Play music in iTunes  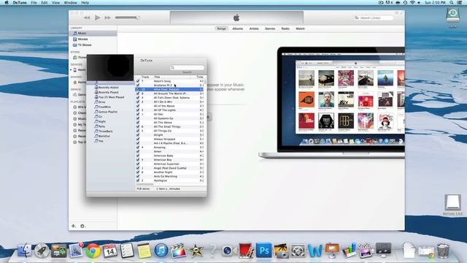pyautogui.click(x=97, y=18)
